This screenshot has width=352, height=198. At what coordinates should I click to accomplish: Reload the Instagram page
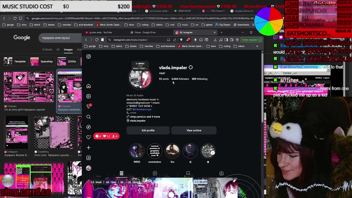(97, 40)
